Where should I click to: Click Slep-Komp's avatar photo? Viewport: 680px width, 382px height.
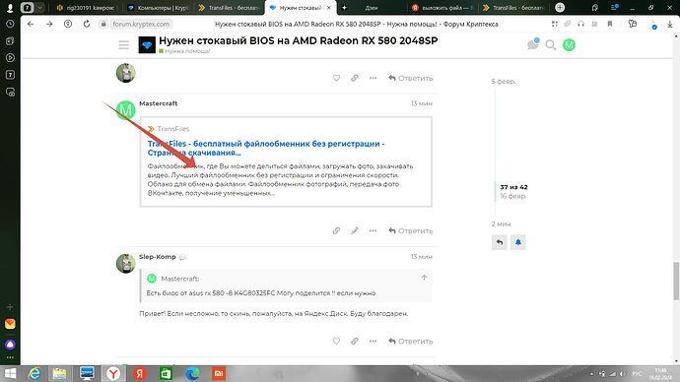tap(126, 263)
